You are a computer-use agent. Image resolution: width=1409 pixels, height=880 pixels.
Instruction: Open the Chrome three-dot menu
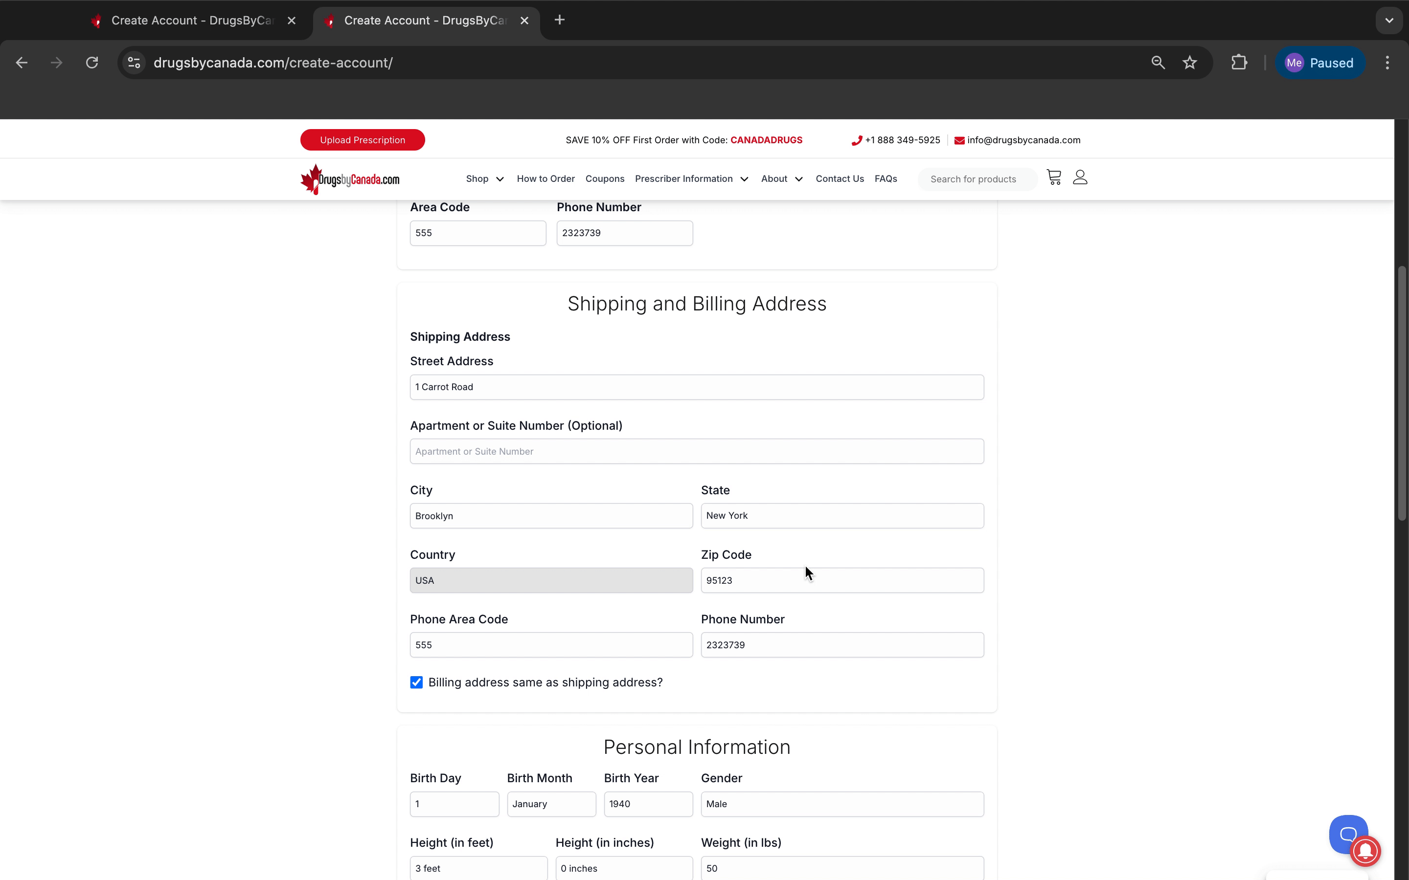pos(1387,63)
